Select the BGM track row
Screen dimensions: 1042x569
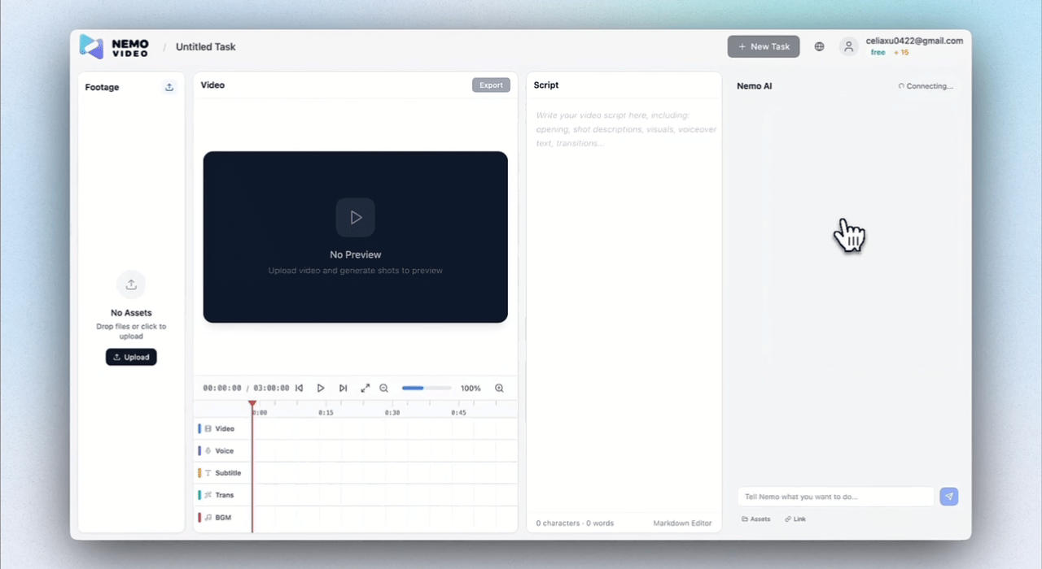pyautogui.click(x=223, y=517)
